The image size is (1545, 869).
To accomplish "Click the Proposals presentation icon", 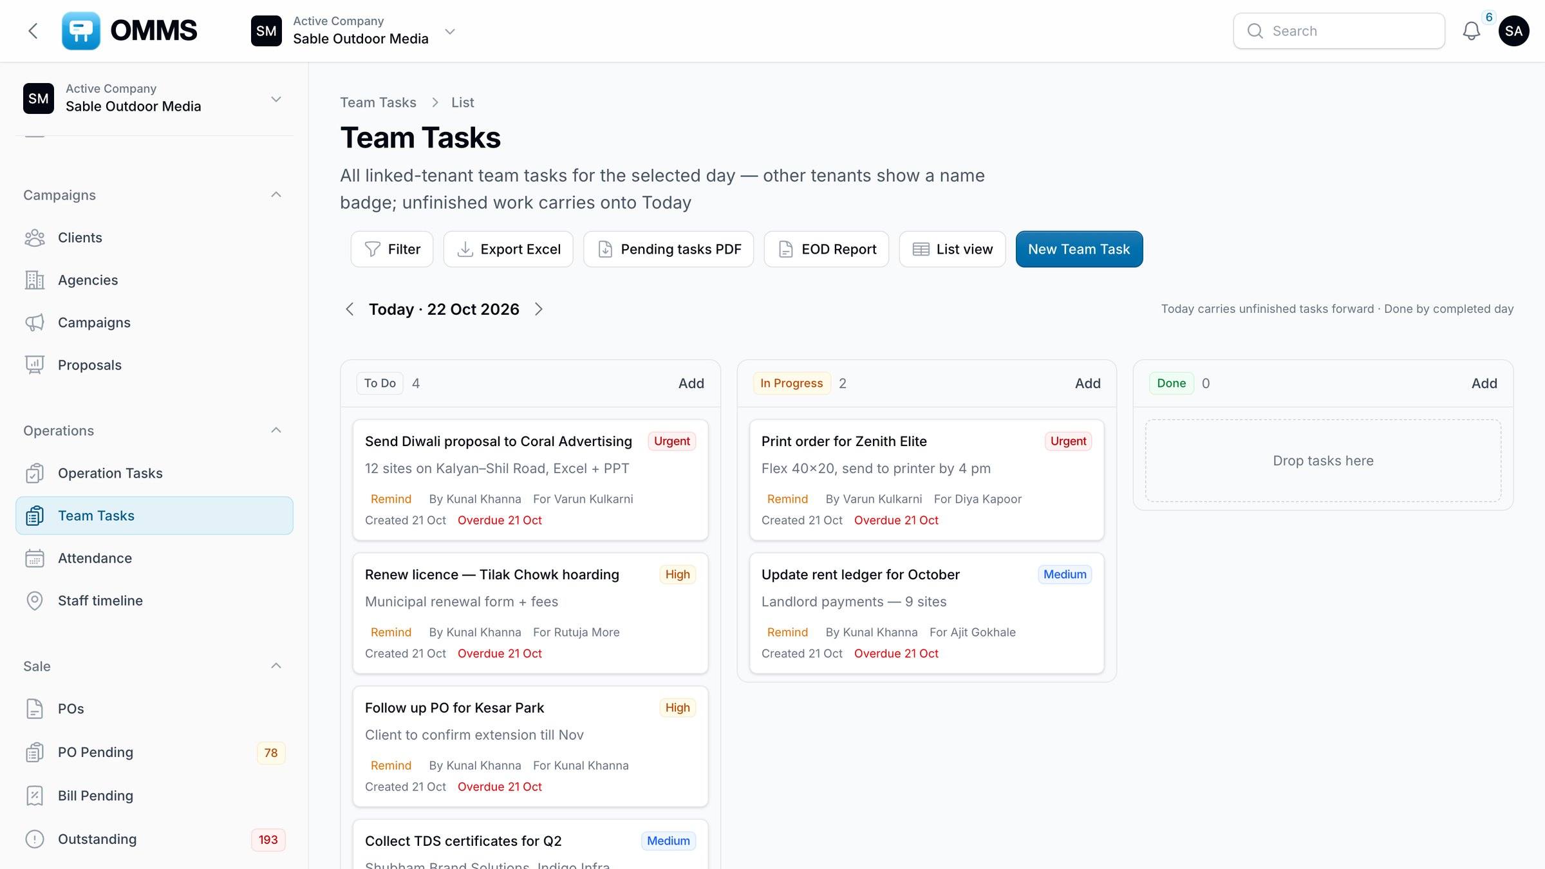I will coord(35,365).
